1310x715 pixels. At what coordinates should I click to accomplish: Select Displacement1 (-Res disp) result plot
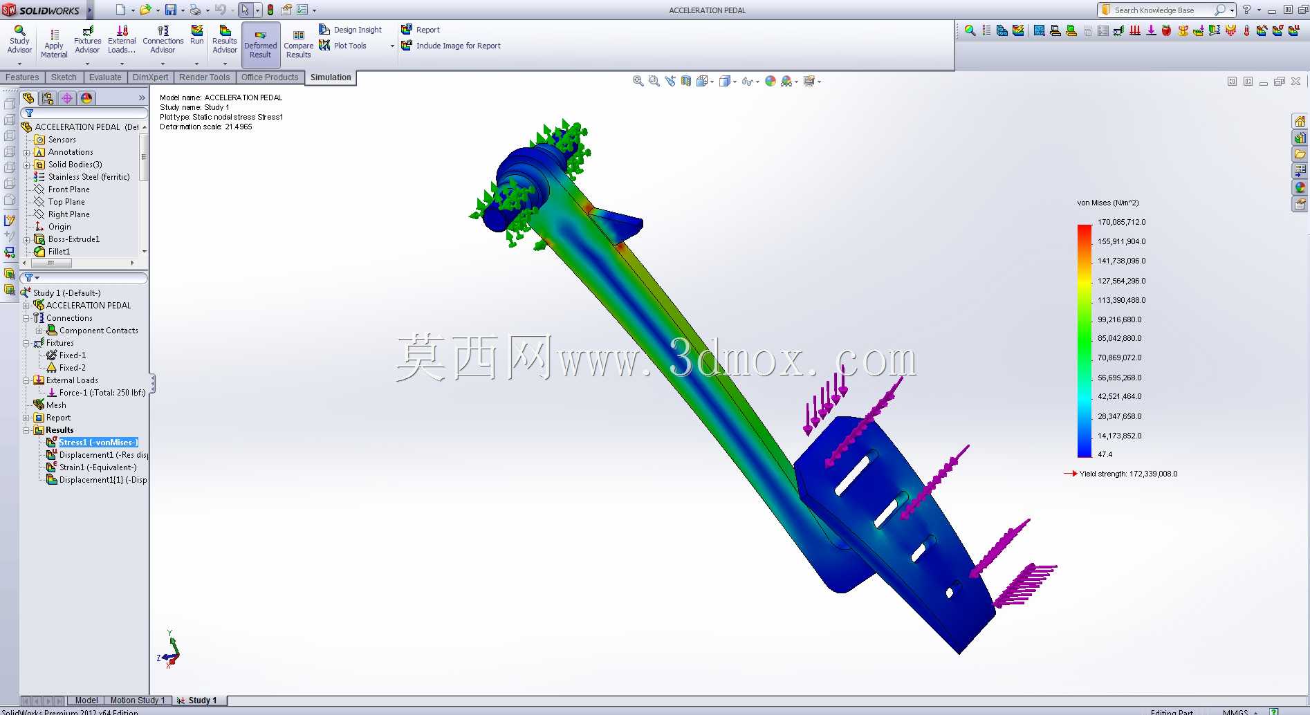pyautogui.click(x=97, y=455)
